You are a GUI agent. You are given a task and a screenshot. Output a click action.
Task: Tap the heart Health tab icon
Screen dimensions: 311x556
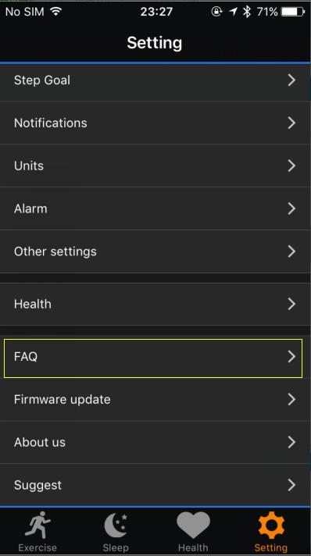click(193, 526)
